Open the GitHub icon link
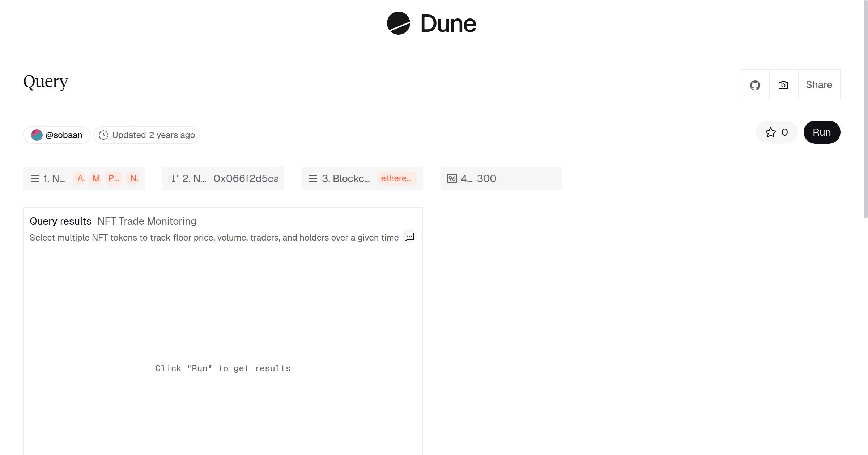This screenshot has width=868, height=455. (x=755, y=85)
